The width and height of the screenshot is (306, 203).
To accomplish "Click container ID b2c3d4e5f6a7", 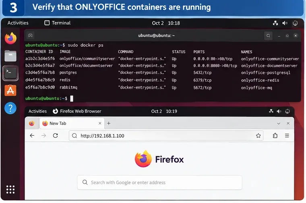I will tap(40, 65).
